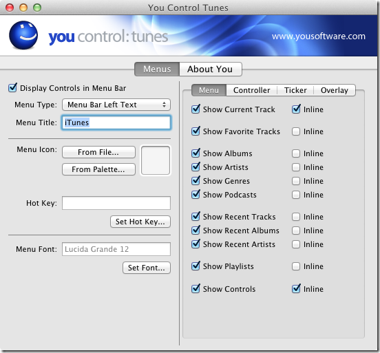The image size is (380, 353).
Task: Uncheck Show Current Track
Action: coord(196,109)
